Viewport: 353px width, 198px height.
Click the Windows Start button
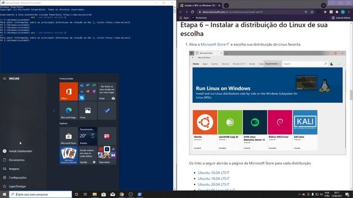click(4, 194)
